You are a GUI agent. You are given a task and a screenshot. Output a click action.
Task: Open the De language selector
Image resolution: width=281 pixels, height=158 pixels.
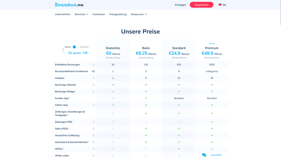point(222,5)
